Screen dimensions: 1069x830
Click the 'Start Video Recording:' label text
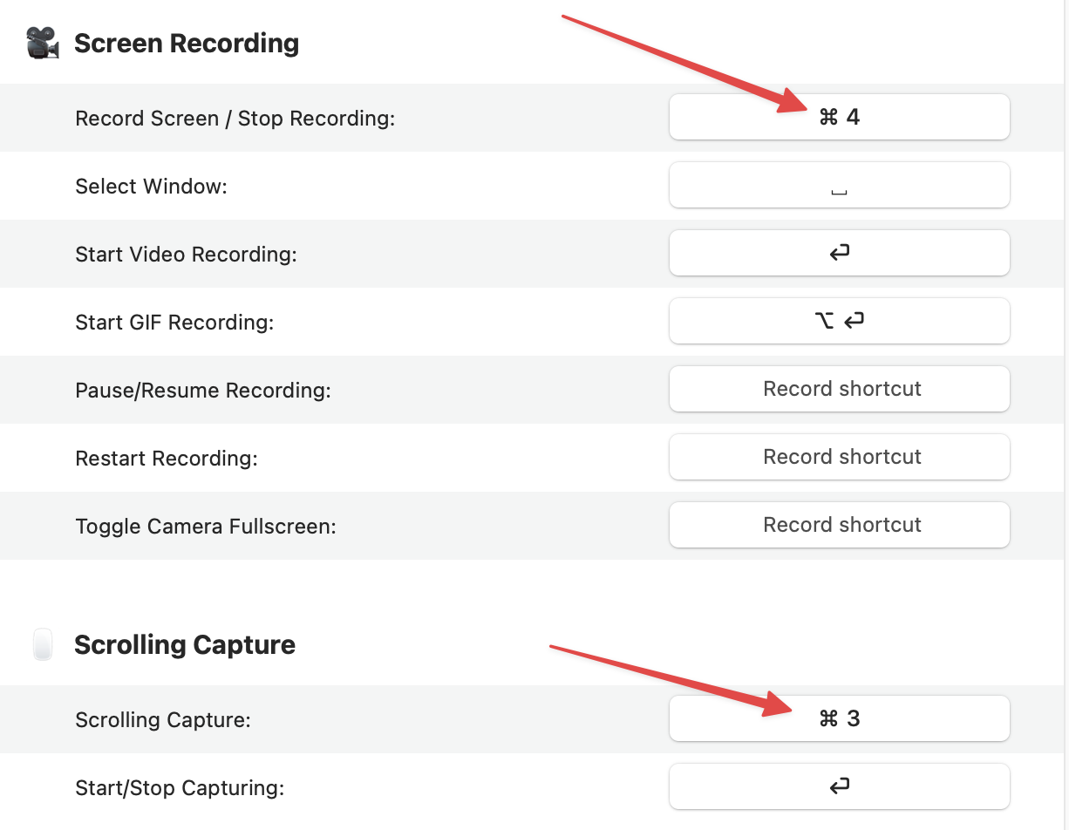coord(186,255)
